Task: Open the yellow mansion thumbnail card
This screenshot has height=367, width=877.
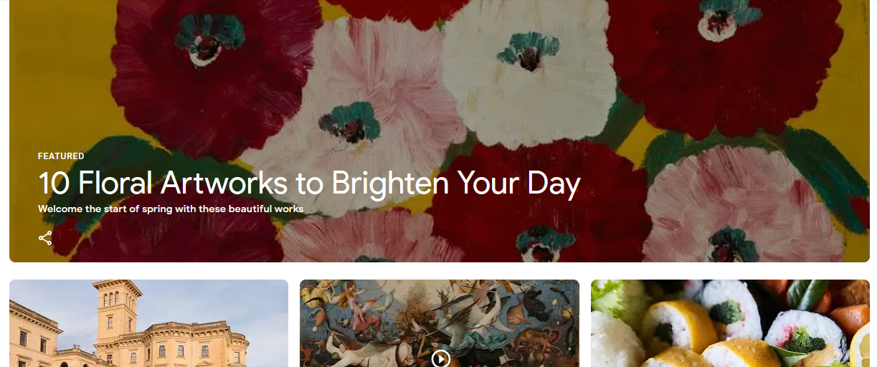Action: click(x=148, y=324)
